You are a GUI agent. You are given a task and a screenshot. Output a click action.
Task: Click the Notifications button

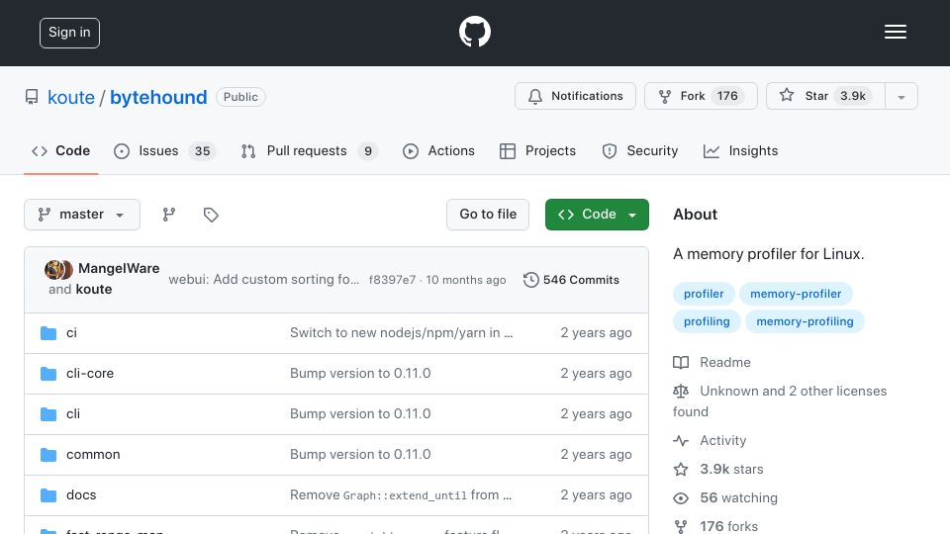[x=575, y=96]
